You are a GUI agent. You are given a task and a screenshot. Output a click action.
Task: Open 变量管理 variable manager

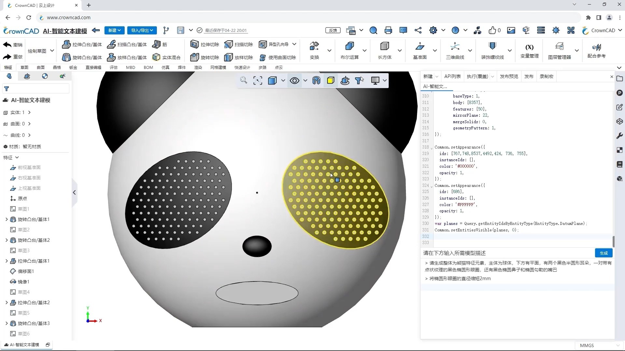point(529,50)
